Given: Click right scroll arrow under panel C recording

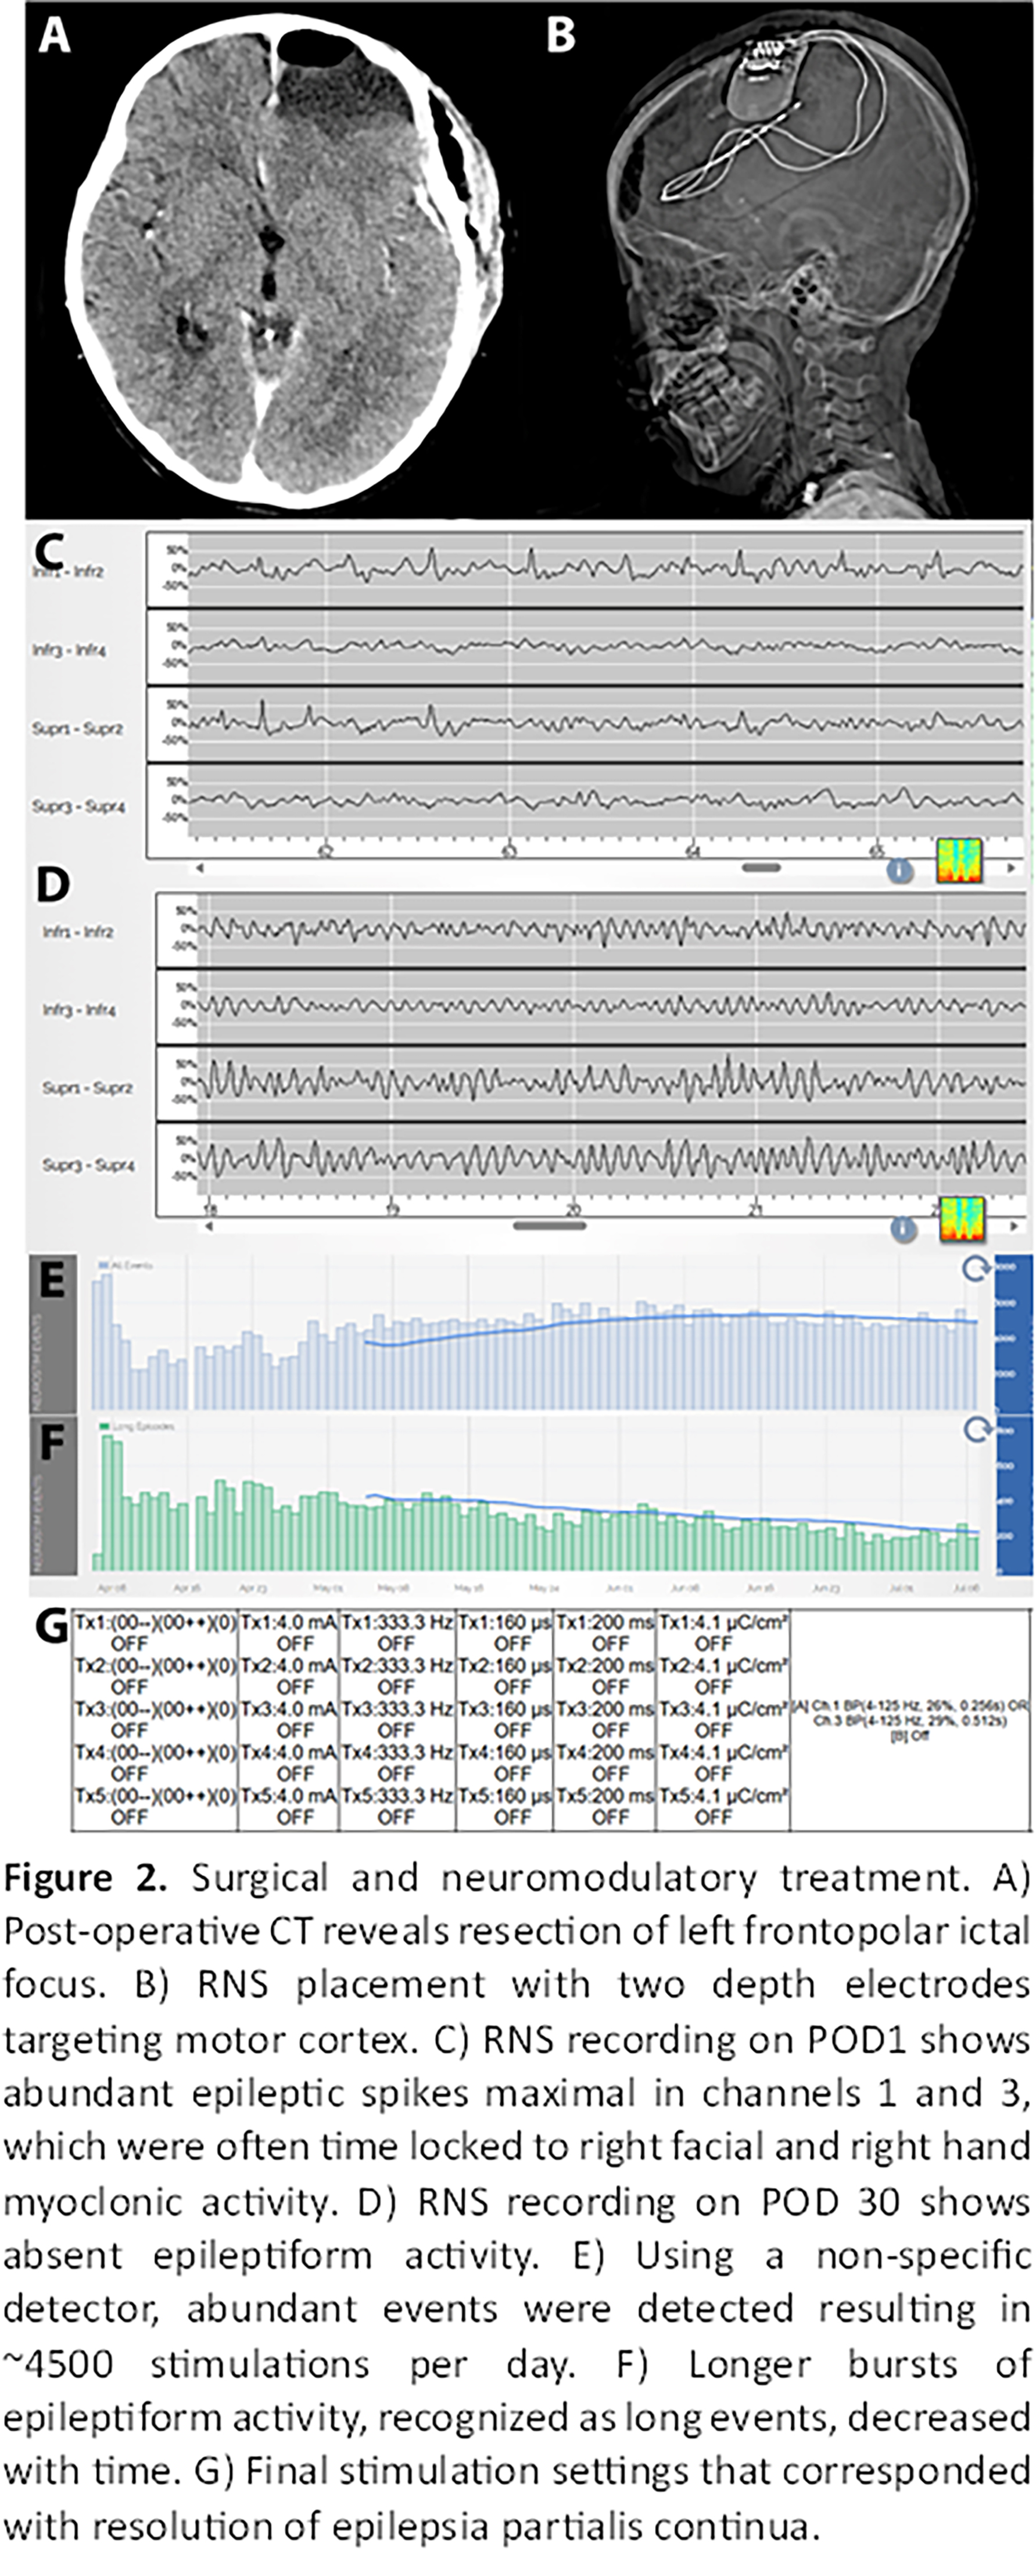Looking at the screenshot, I should tap(1011, 868).
